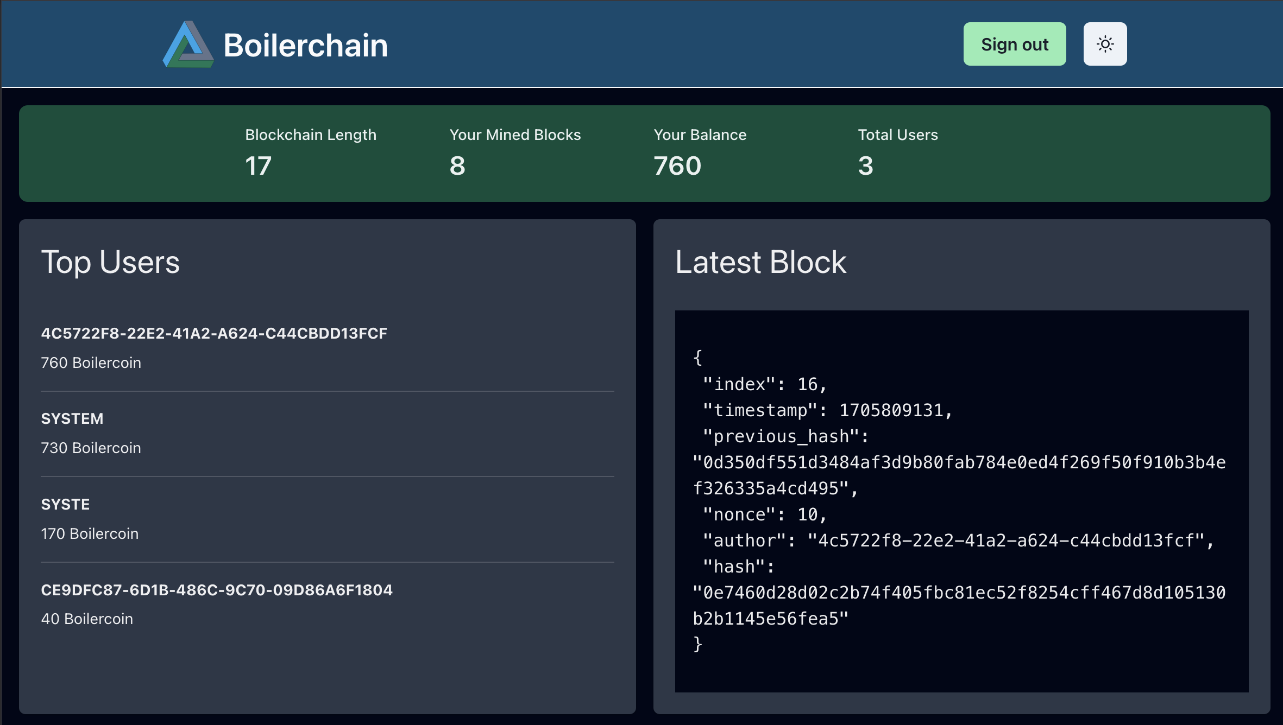The height and width of the screenshot is (725, 1283).
Task: Click the author value in block JSON
Action: point(1006,540)
